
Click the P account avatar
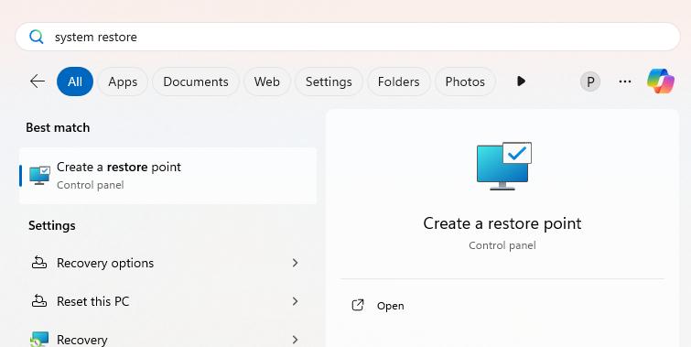590,81
